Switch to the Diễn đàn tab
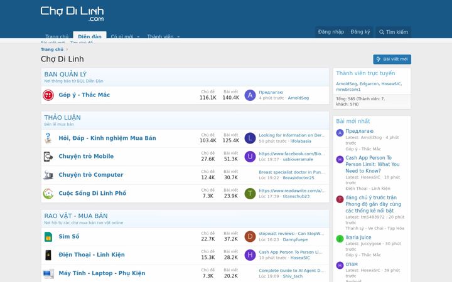The height and width of the screenshot is (282, 452). coord(90,36)
